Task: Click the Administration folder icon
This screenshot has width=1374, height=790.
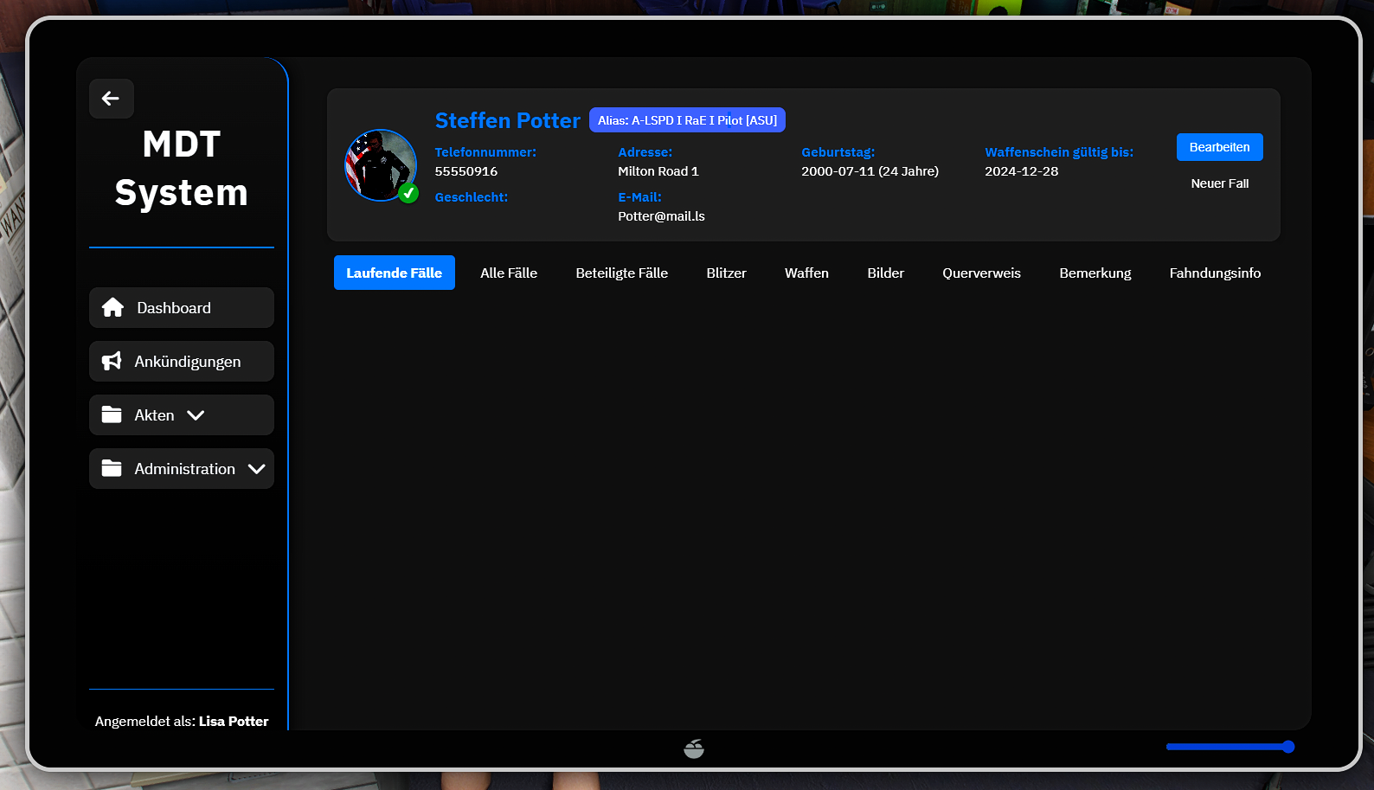Action: tap(112, 468)
